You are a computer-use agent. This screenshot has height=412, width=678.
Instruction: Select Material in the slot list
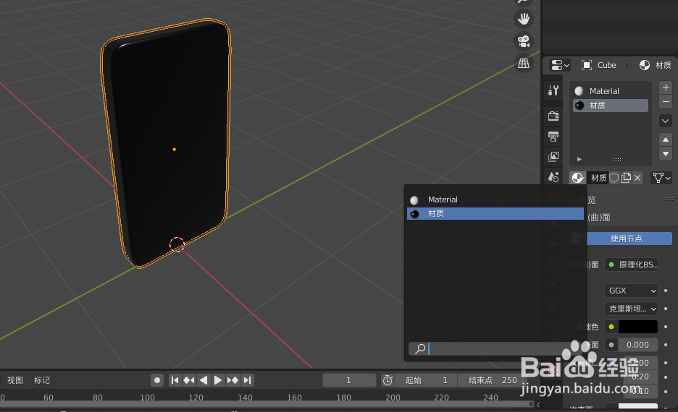[x=611, y=91]
